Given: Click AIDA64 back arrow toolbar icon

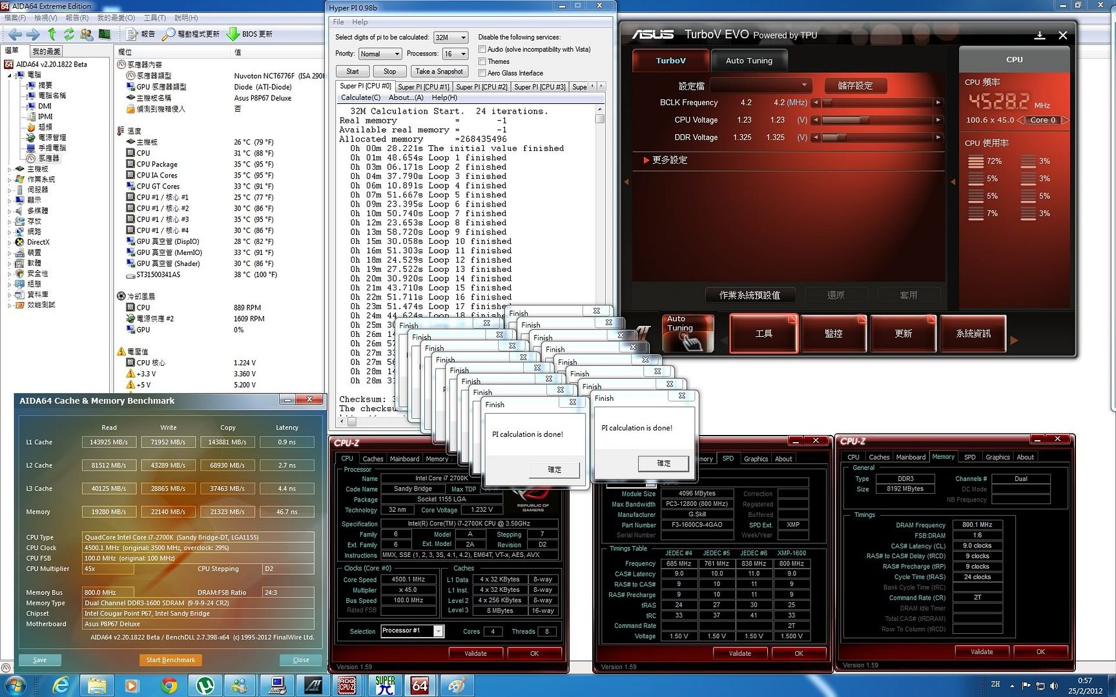Looking at the screenshot, I should point(15,34).
